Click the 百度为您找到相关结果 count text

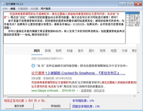pyautogui.click(x=47, y=59)
